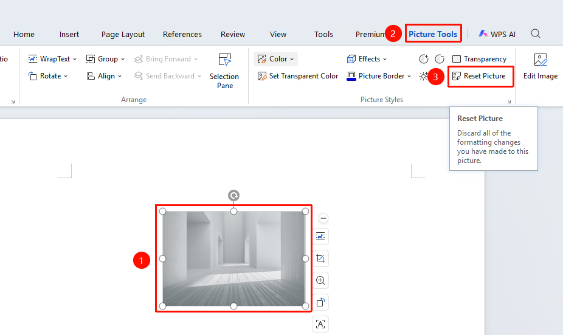The width and height of the screenshot is (563, 335).
Task: Open the Transparency option
Action: click(479, 59)
